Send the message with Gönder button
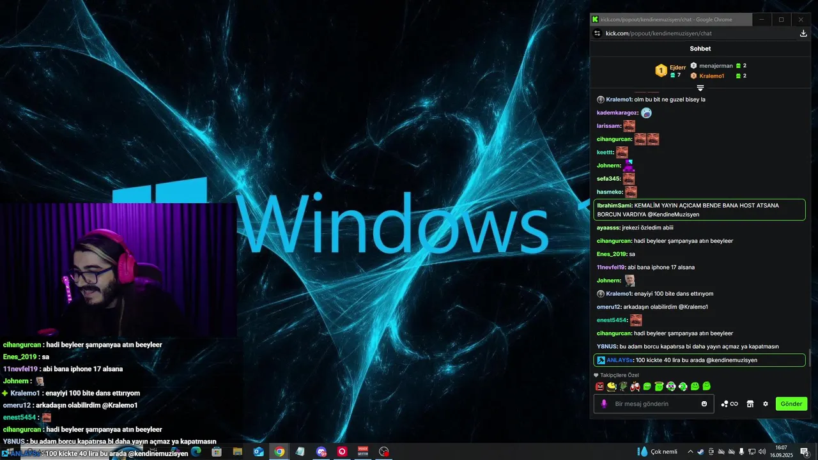The width and height of the screenshot is (818, 460). 791,404
